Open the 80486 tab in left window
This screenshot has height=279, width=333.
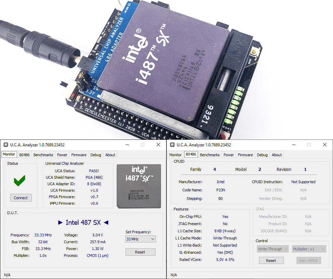25,155
